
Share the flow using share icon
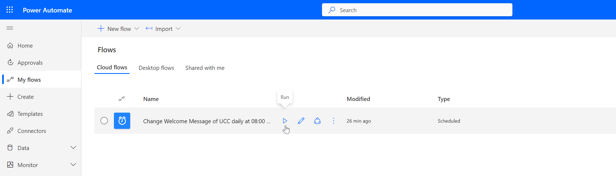(x=317, y=121)
